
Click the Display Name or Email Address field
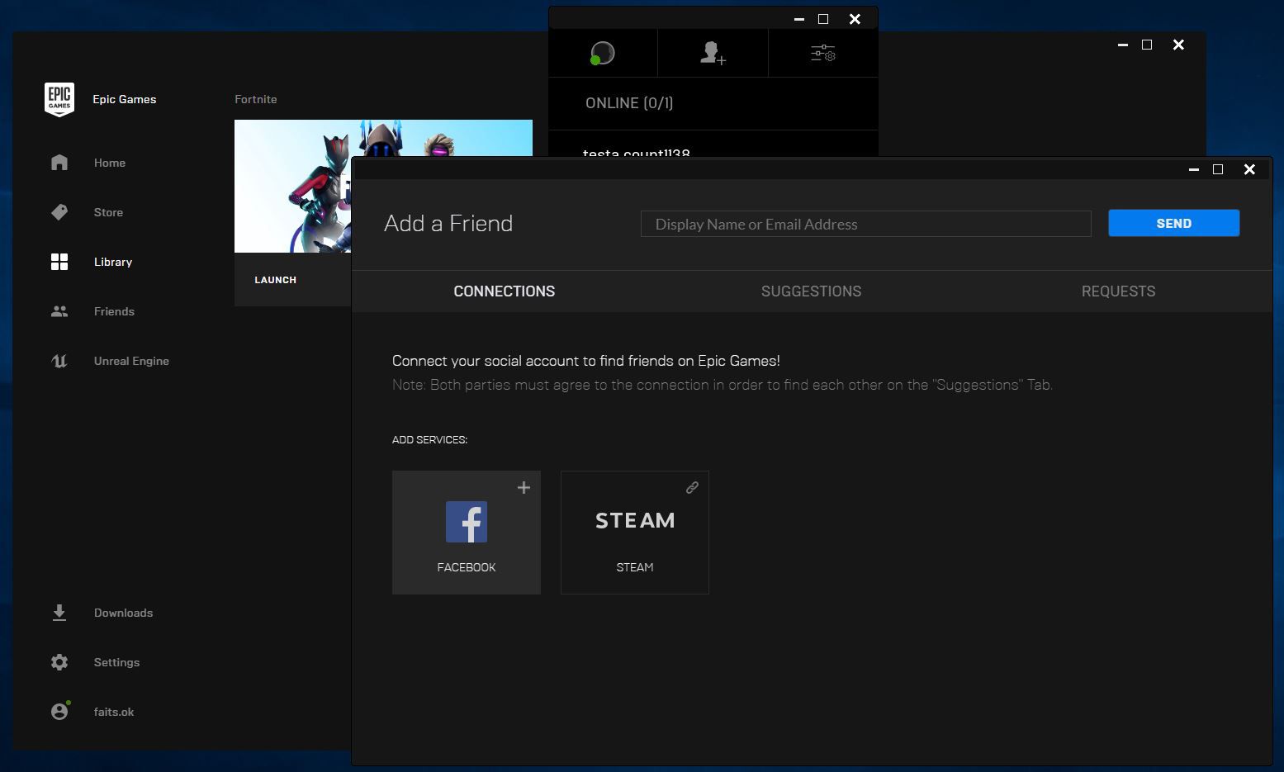click(866, 224)
